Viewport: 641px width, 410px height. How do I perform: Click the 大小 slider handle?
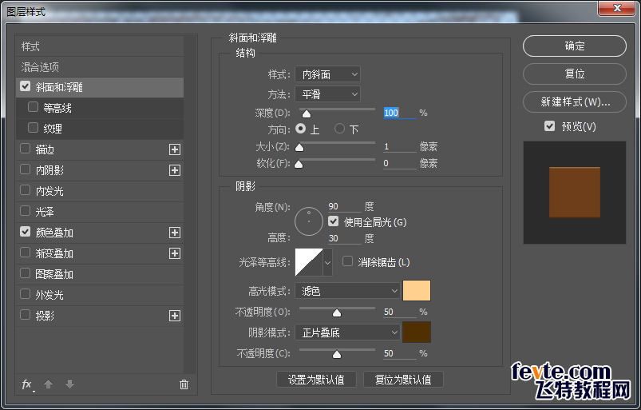click(299, 147)
